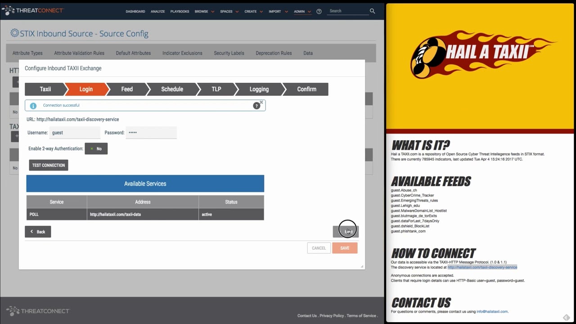Viewport: 576px width, 324px height.
Task: Click the active status cell
Action: click(x=231, y=214)
